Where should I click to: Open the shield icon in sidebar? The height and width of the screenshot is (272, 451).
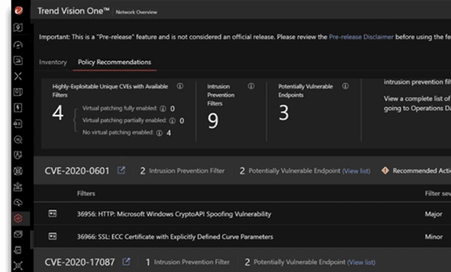click(18, 155)
